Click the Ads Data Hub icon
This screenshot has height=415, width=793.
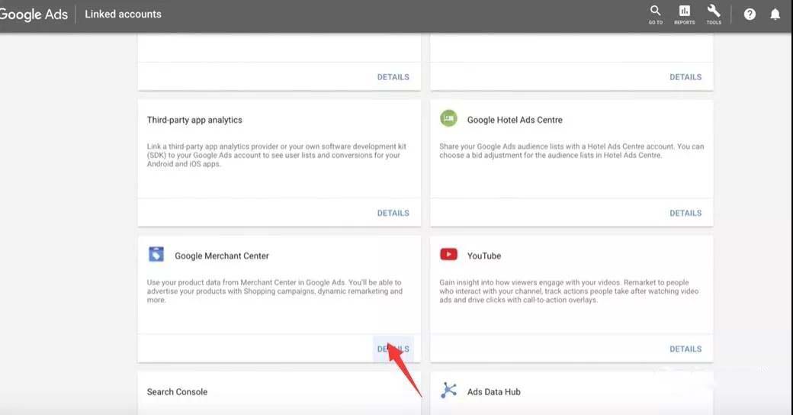click(448, 390)
